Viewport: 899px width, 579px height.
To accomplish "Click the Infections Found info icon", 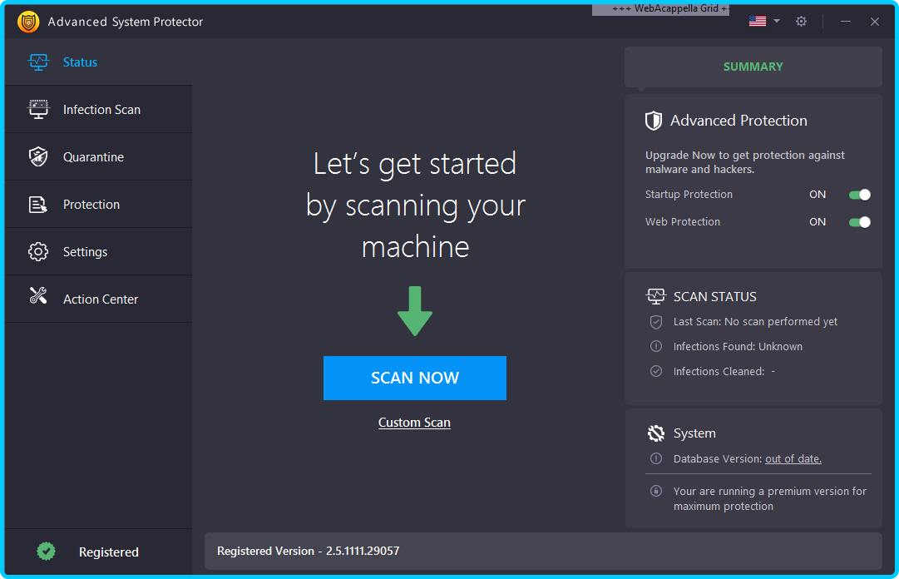I will click(656, 346).
